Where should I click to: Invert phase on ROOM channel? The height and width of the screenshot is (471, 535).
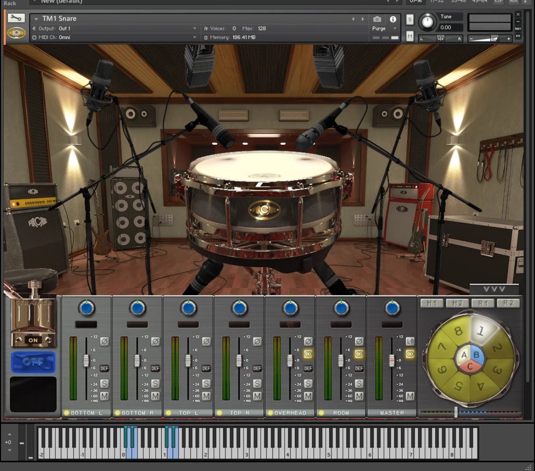pyautogui.click(x=359, y=341)
